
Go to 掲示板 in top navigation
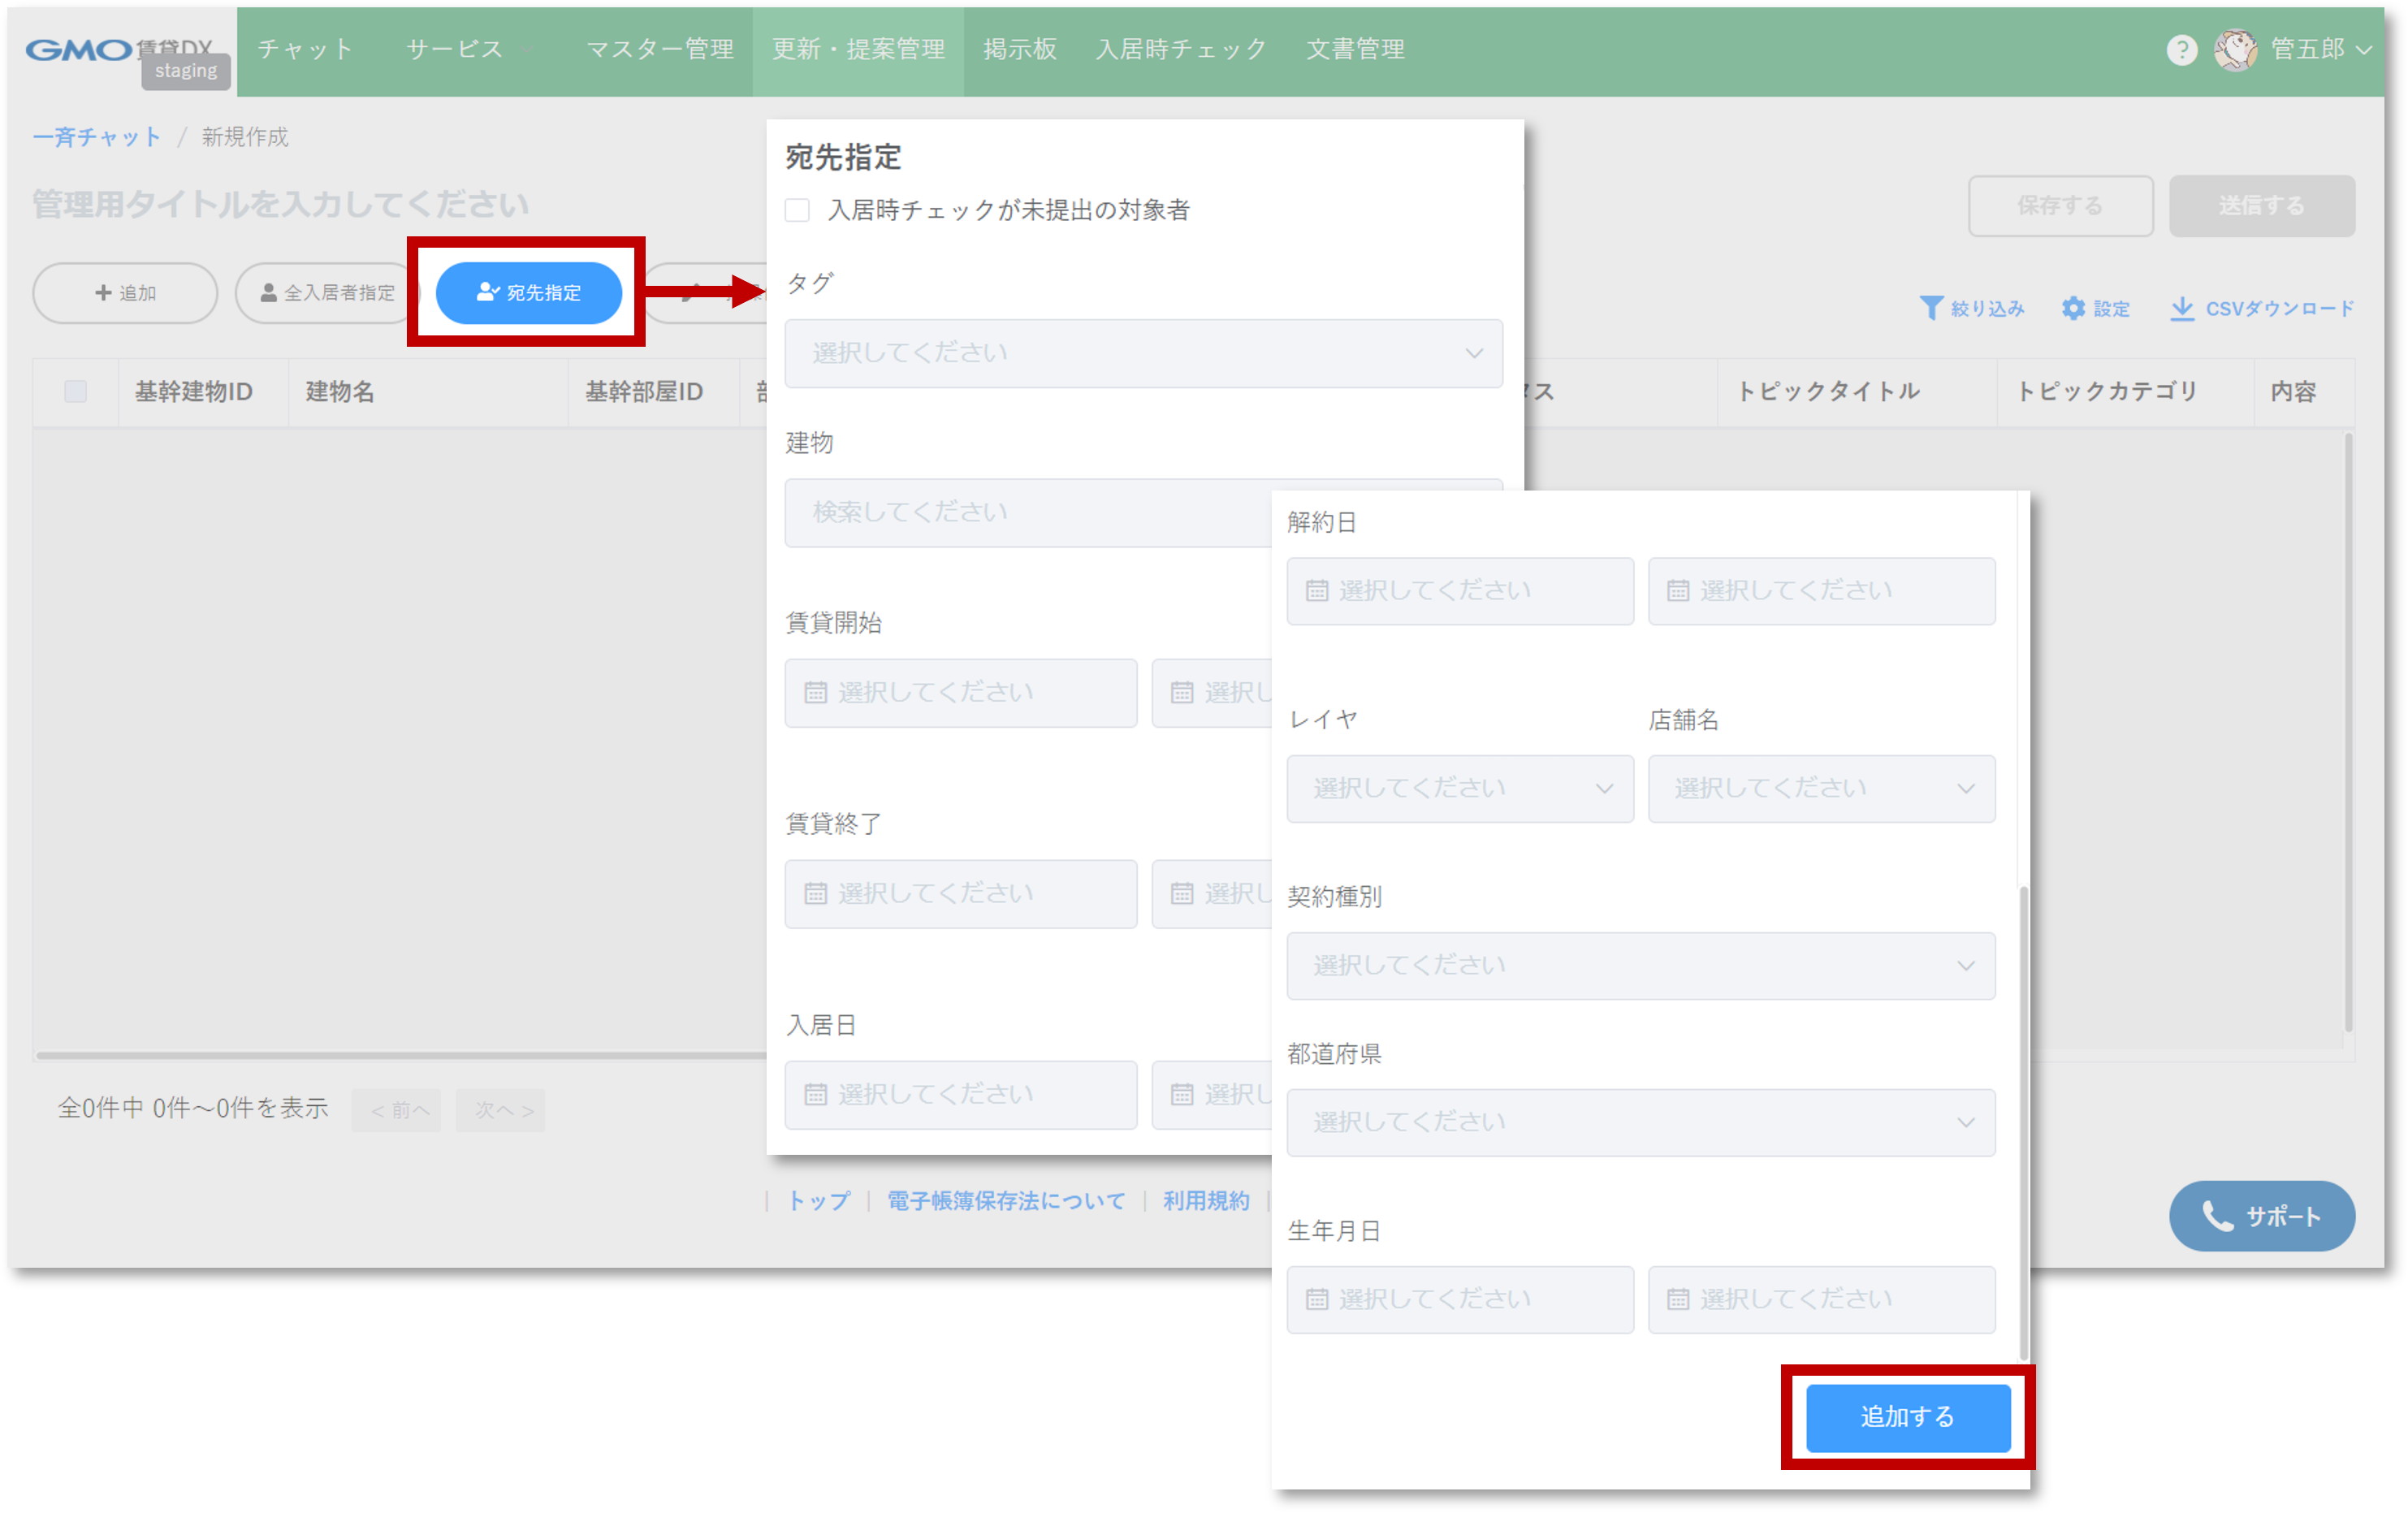pyautogui.click(x=1019, y=49)
